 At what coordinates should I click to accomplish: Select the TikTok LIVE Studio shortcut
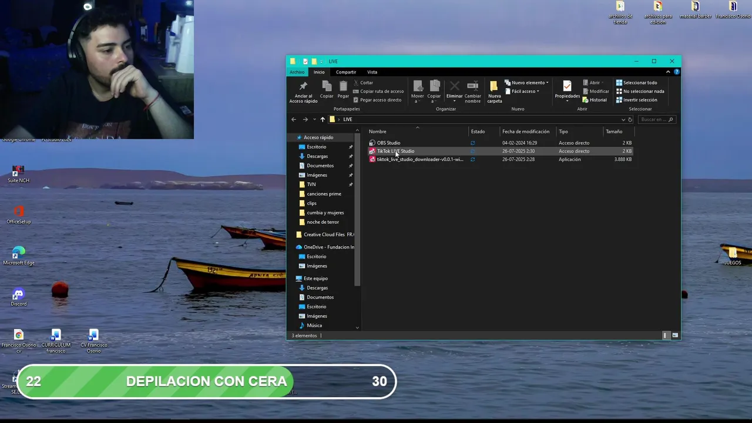[501, 151]
